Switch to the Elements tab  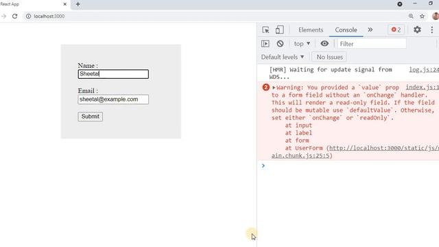click(x=311, y=30)
